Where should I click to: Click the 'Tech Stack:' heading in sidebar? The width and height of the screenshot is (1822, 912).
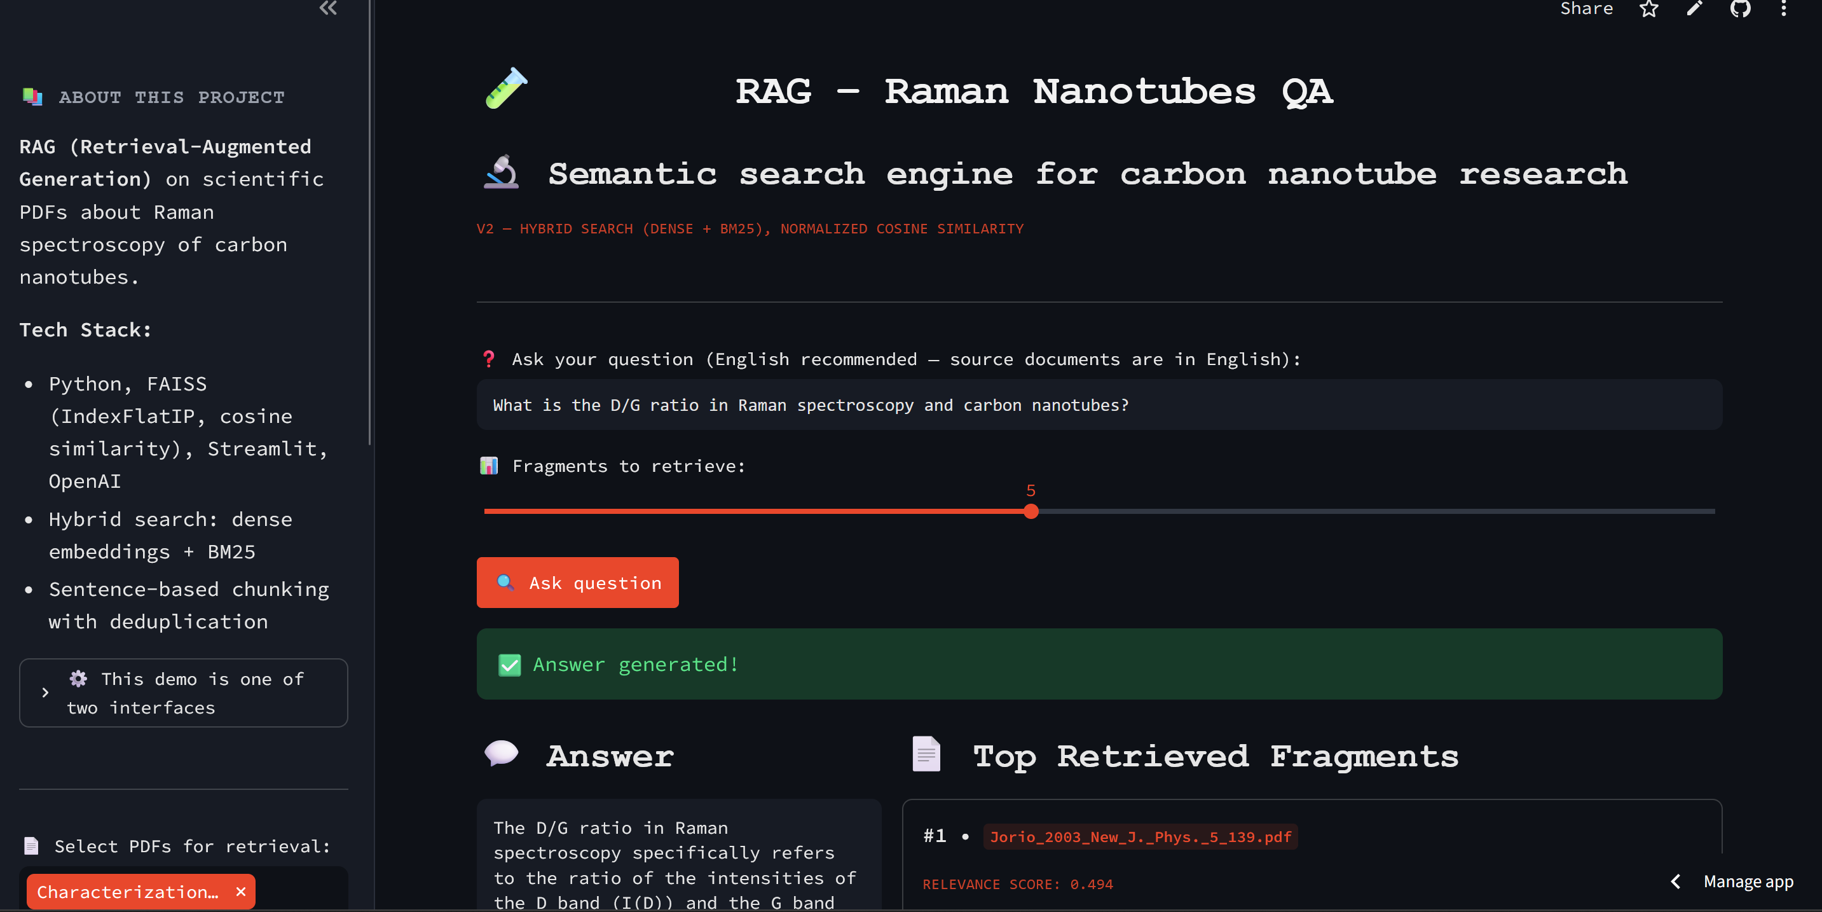point(85,329)
